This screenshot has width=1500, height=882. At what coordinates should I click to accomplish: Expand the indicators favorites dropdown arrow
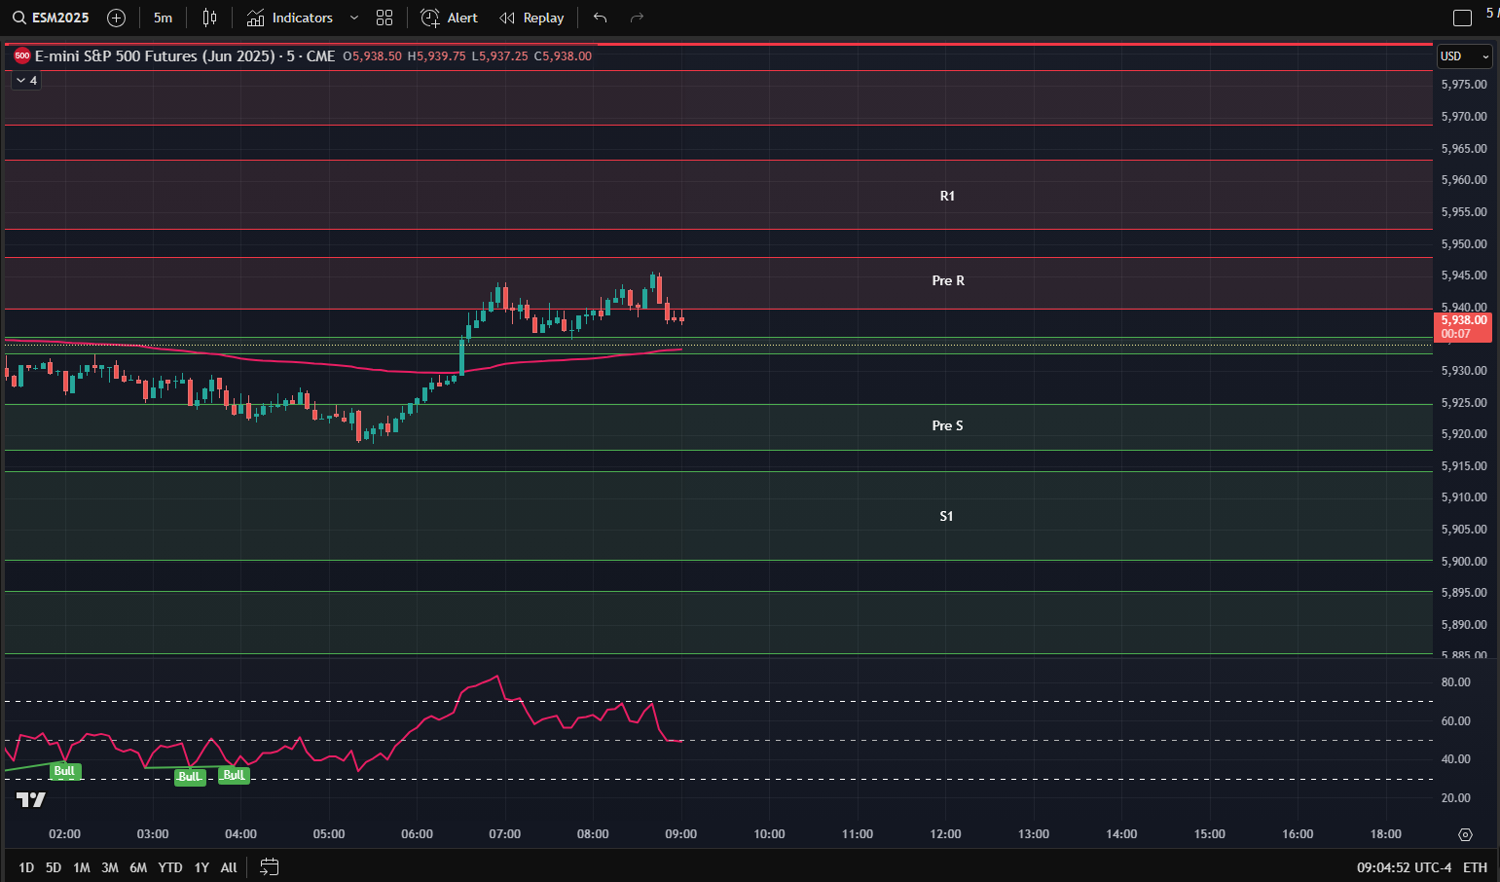coord(354,18)
